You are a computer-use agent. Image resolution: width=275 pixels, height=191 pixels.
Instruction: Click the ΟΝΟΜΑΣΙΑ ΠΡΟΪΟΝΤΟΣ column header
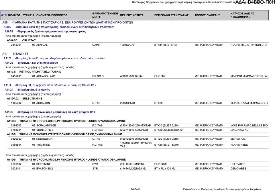click(x=52, y=15)
